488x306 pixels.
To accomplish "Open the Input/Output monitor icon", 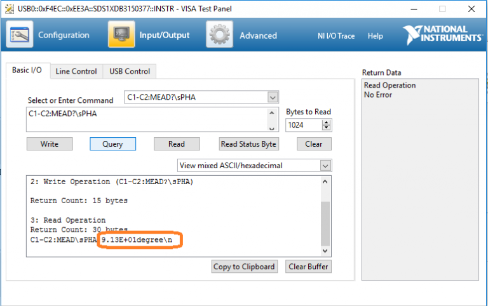I will [x=121, y=35].
